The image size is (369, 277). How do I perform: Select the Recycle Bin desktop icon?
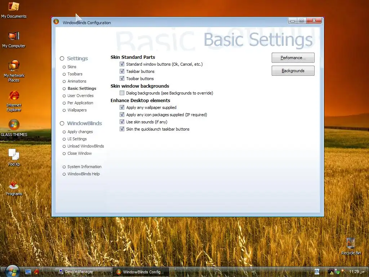[351, 246]
